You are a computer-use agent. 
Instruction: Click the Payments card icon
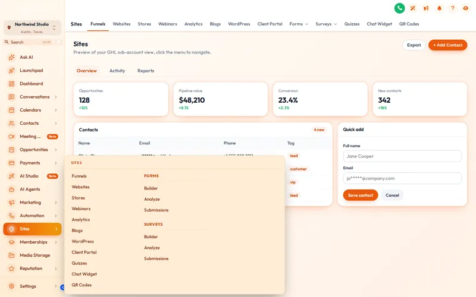click(11, 163)
